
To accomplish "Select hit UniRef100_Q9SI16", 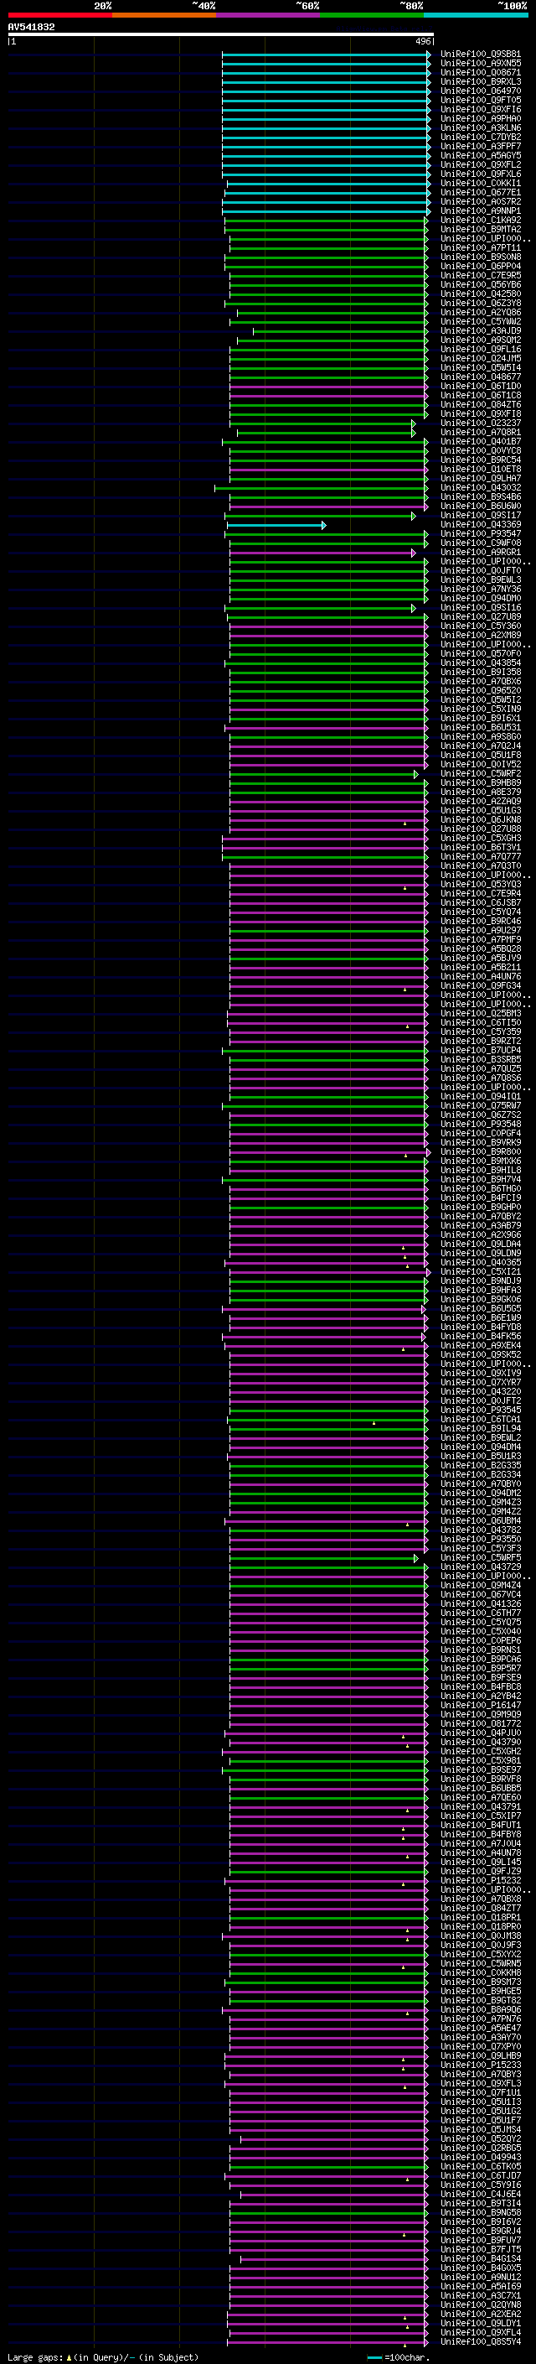I will (x=481, y=609).
